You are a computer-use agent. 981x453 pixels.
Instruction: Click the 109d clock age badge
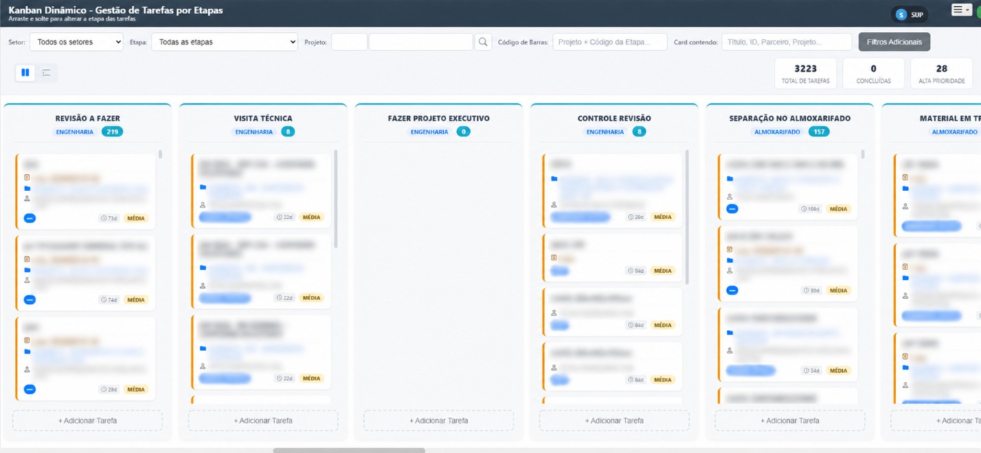811,209
